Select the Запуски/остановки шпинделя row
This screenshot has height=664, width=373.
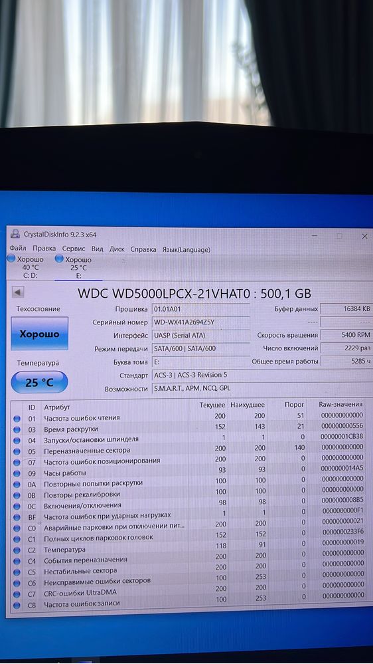coord(188,438)
